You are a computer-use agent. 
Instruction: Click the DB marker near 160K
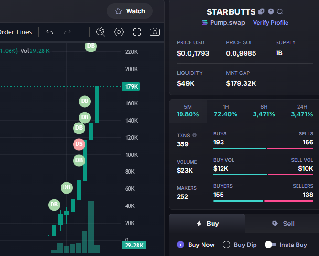[x=85, y=101]
